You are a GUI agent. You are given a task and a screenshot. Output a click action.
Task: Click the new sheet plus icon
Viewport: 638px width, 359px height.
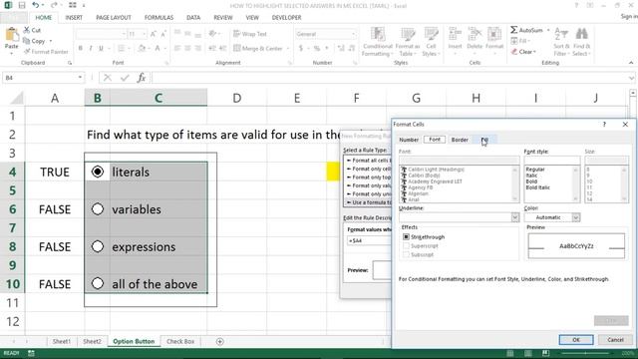(219, 341)
